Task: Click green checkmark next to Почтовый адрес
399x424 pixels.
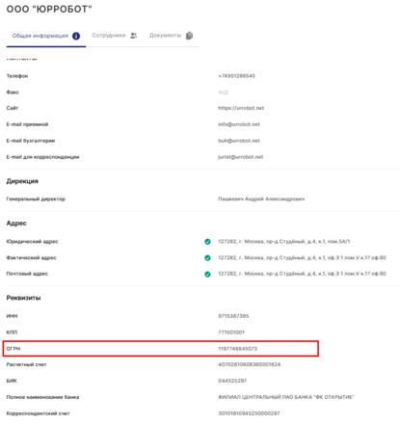Action: click(x=207, y=274)
